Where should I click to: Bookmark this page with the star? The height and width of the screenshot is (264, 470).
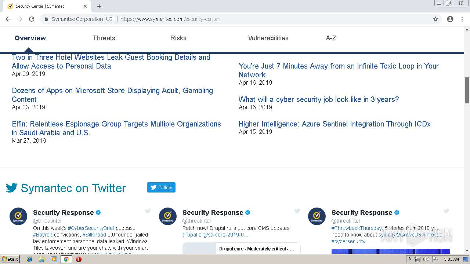435,19
